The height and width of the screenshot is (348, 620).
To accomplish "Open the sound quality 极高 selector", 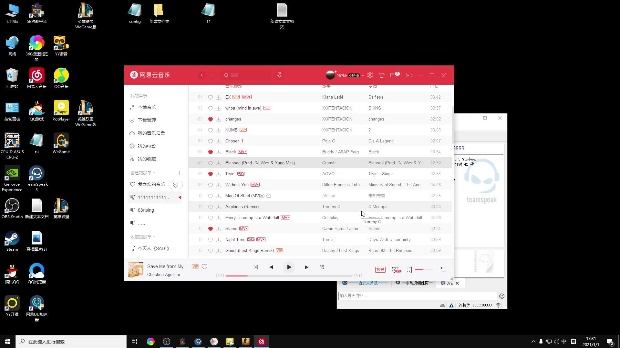I will pyautogui.click(x=380, y=270).
